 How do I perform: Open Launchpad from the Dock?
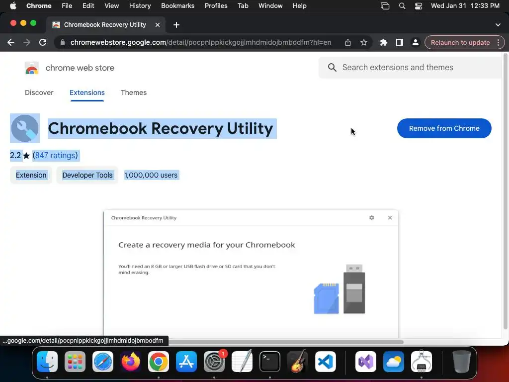tap(75, 362)
